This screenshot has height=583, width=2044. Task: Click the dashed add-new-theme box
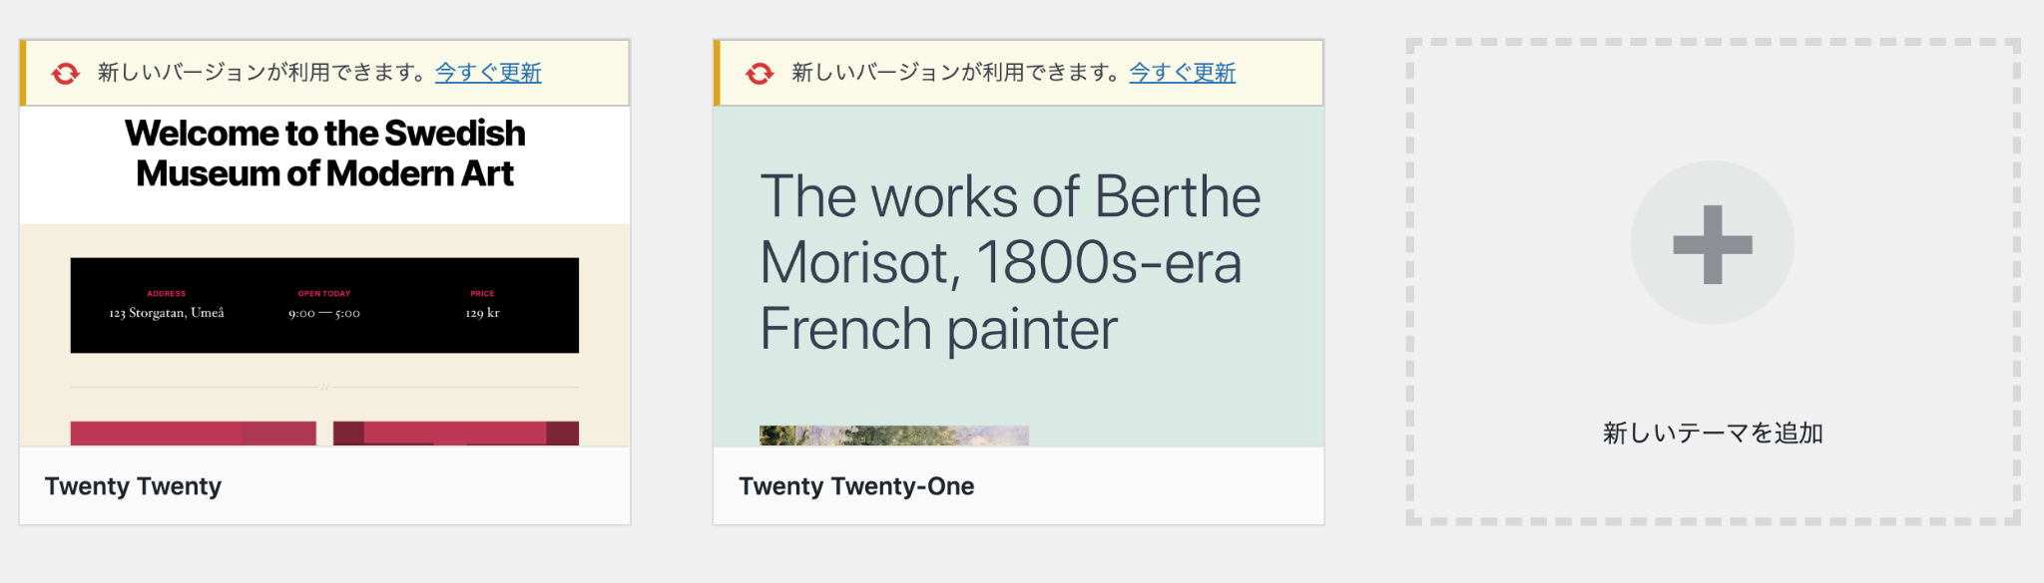click(1713, 282)
